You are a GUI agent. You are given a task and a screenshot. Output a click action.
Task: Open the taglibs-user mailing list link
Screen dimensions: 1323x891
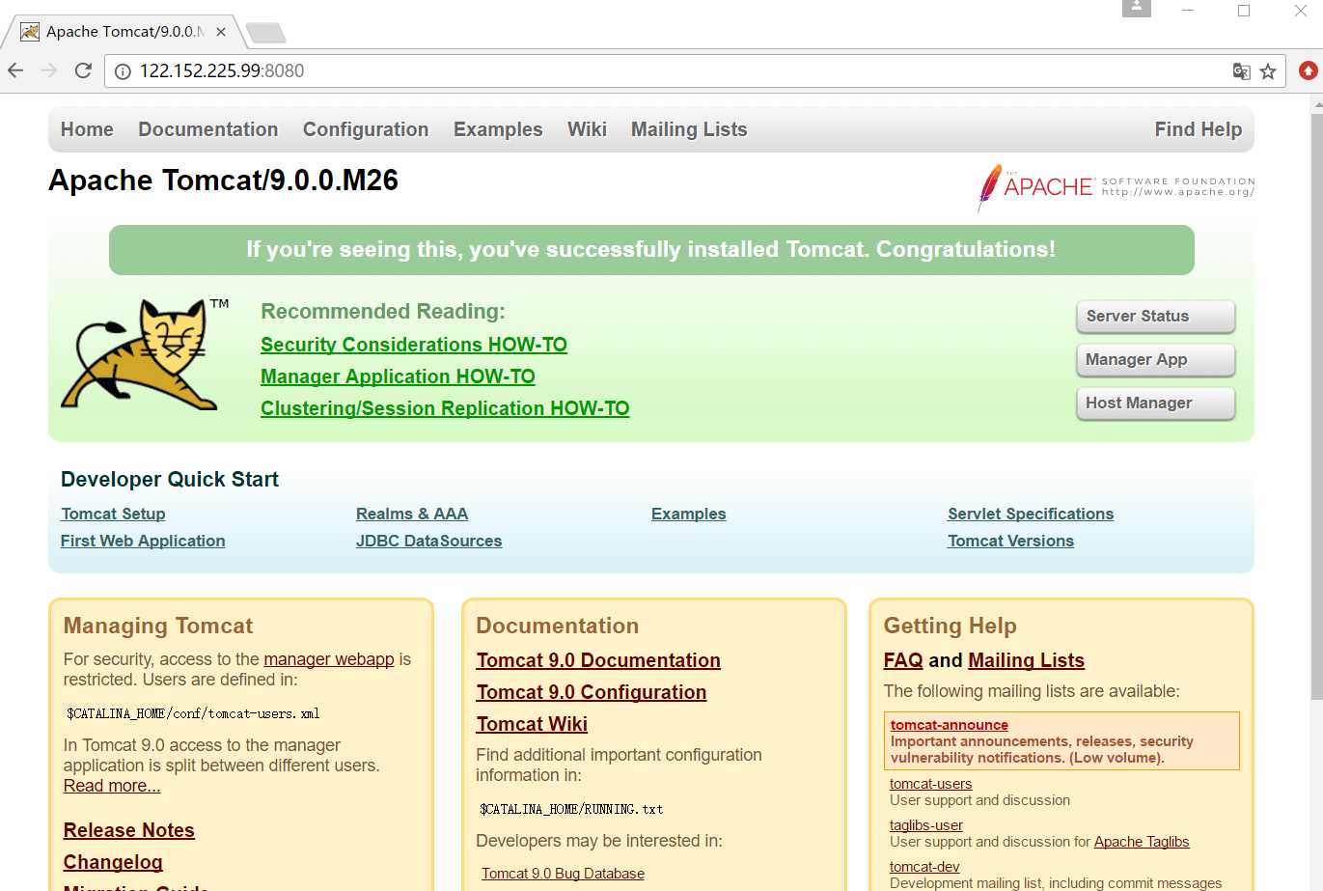click(x=926, y=825)
